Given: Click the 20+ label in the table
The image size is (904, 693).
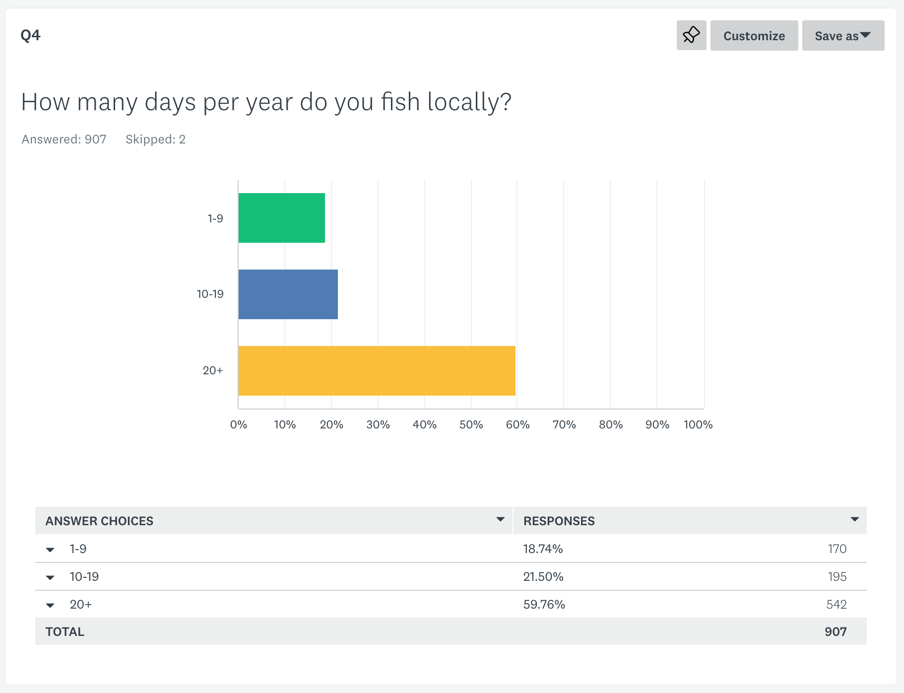Looking at the screenshot, I should [x=81, y=604].
